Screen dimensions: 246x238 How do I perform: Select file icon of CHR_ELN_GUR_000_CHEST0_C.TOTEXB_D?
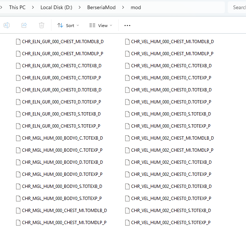click(18, 66)
